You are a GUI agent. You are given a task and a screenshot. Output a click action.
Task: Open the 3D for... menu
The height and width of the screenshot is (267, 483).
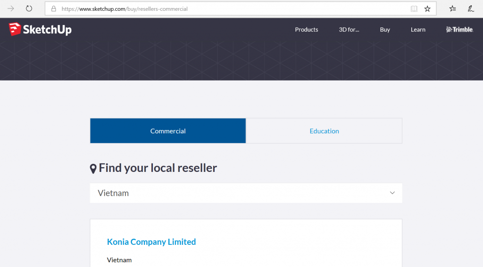point(349,30)
